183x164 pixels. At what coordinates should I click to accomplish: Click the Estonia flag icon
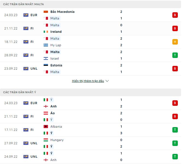point(46,65)
